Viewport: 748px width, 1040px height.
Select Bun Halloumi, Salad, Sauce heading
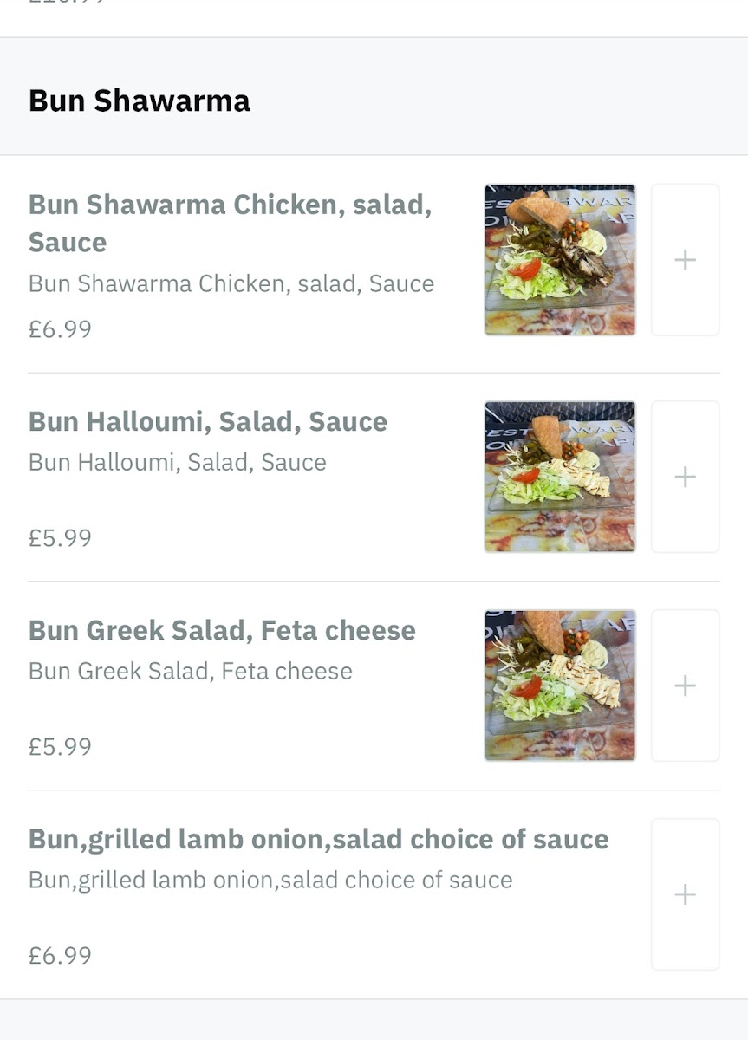208,422
